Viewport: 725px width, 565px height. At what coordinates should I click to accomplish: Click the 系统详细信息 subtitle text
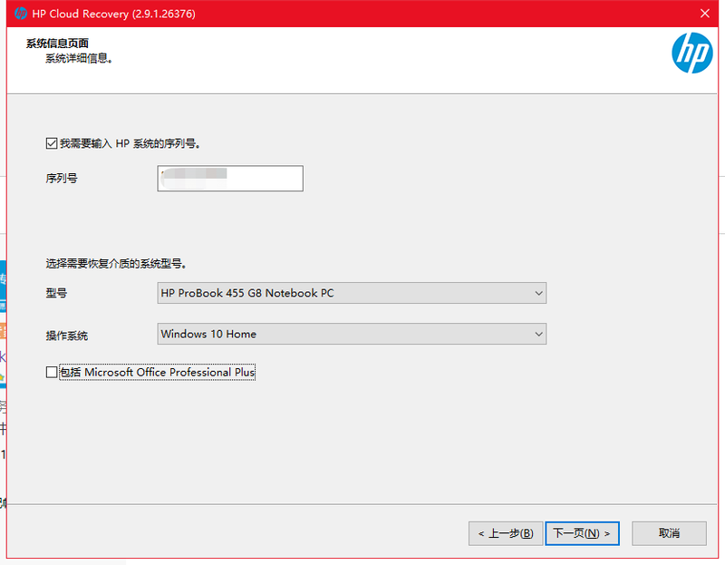click(x=79, y=58)
